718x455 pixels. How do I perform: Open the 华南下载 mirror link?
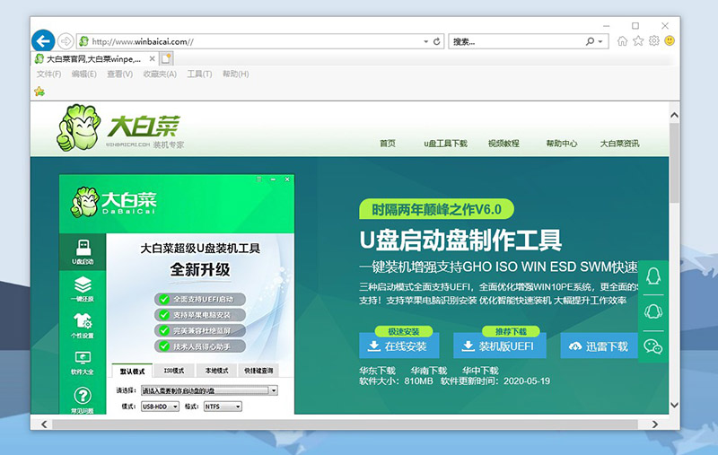(x=429, y=370)
